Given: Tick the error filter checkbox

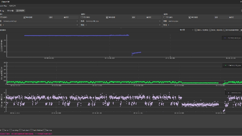Looking at the screenshot, I should 3,130.
